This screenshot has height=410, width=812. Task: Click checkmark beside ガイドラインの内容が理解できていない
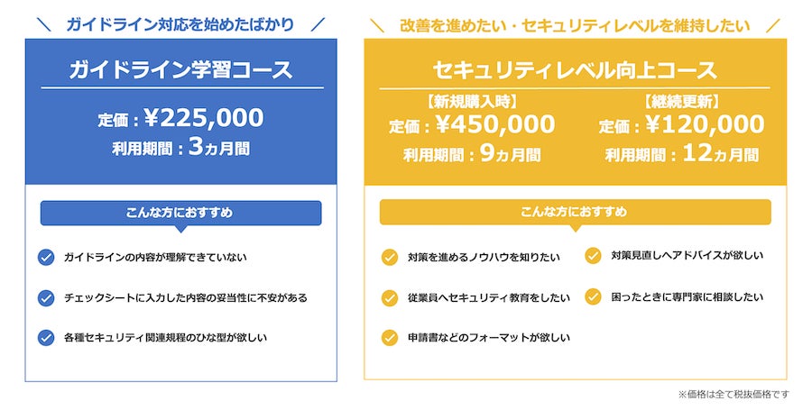point(46,258)
